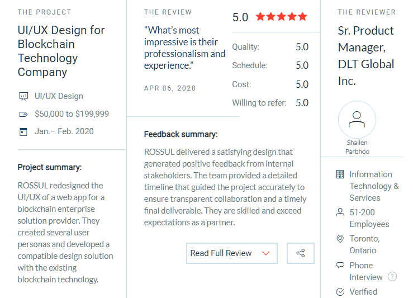Viewport: 413px width, 298px height.
Task: Click the building icon for Information Technology
Action: (340, 174)
